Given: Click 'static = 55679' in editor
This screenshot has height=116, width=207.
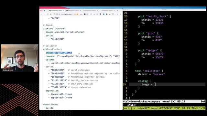Looking at the screenshot, I should pos(152,54).
